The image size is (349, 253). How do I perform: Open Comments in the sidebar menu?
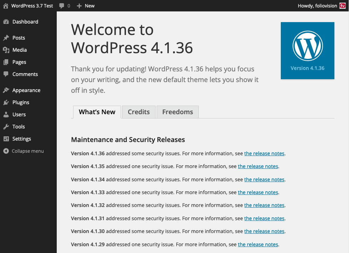click(x=28, y=74)
